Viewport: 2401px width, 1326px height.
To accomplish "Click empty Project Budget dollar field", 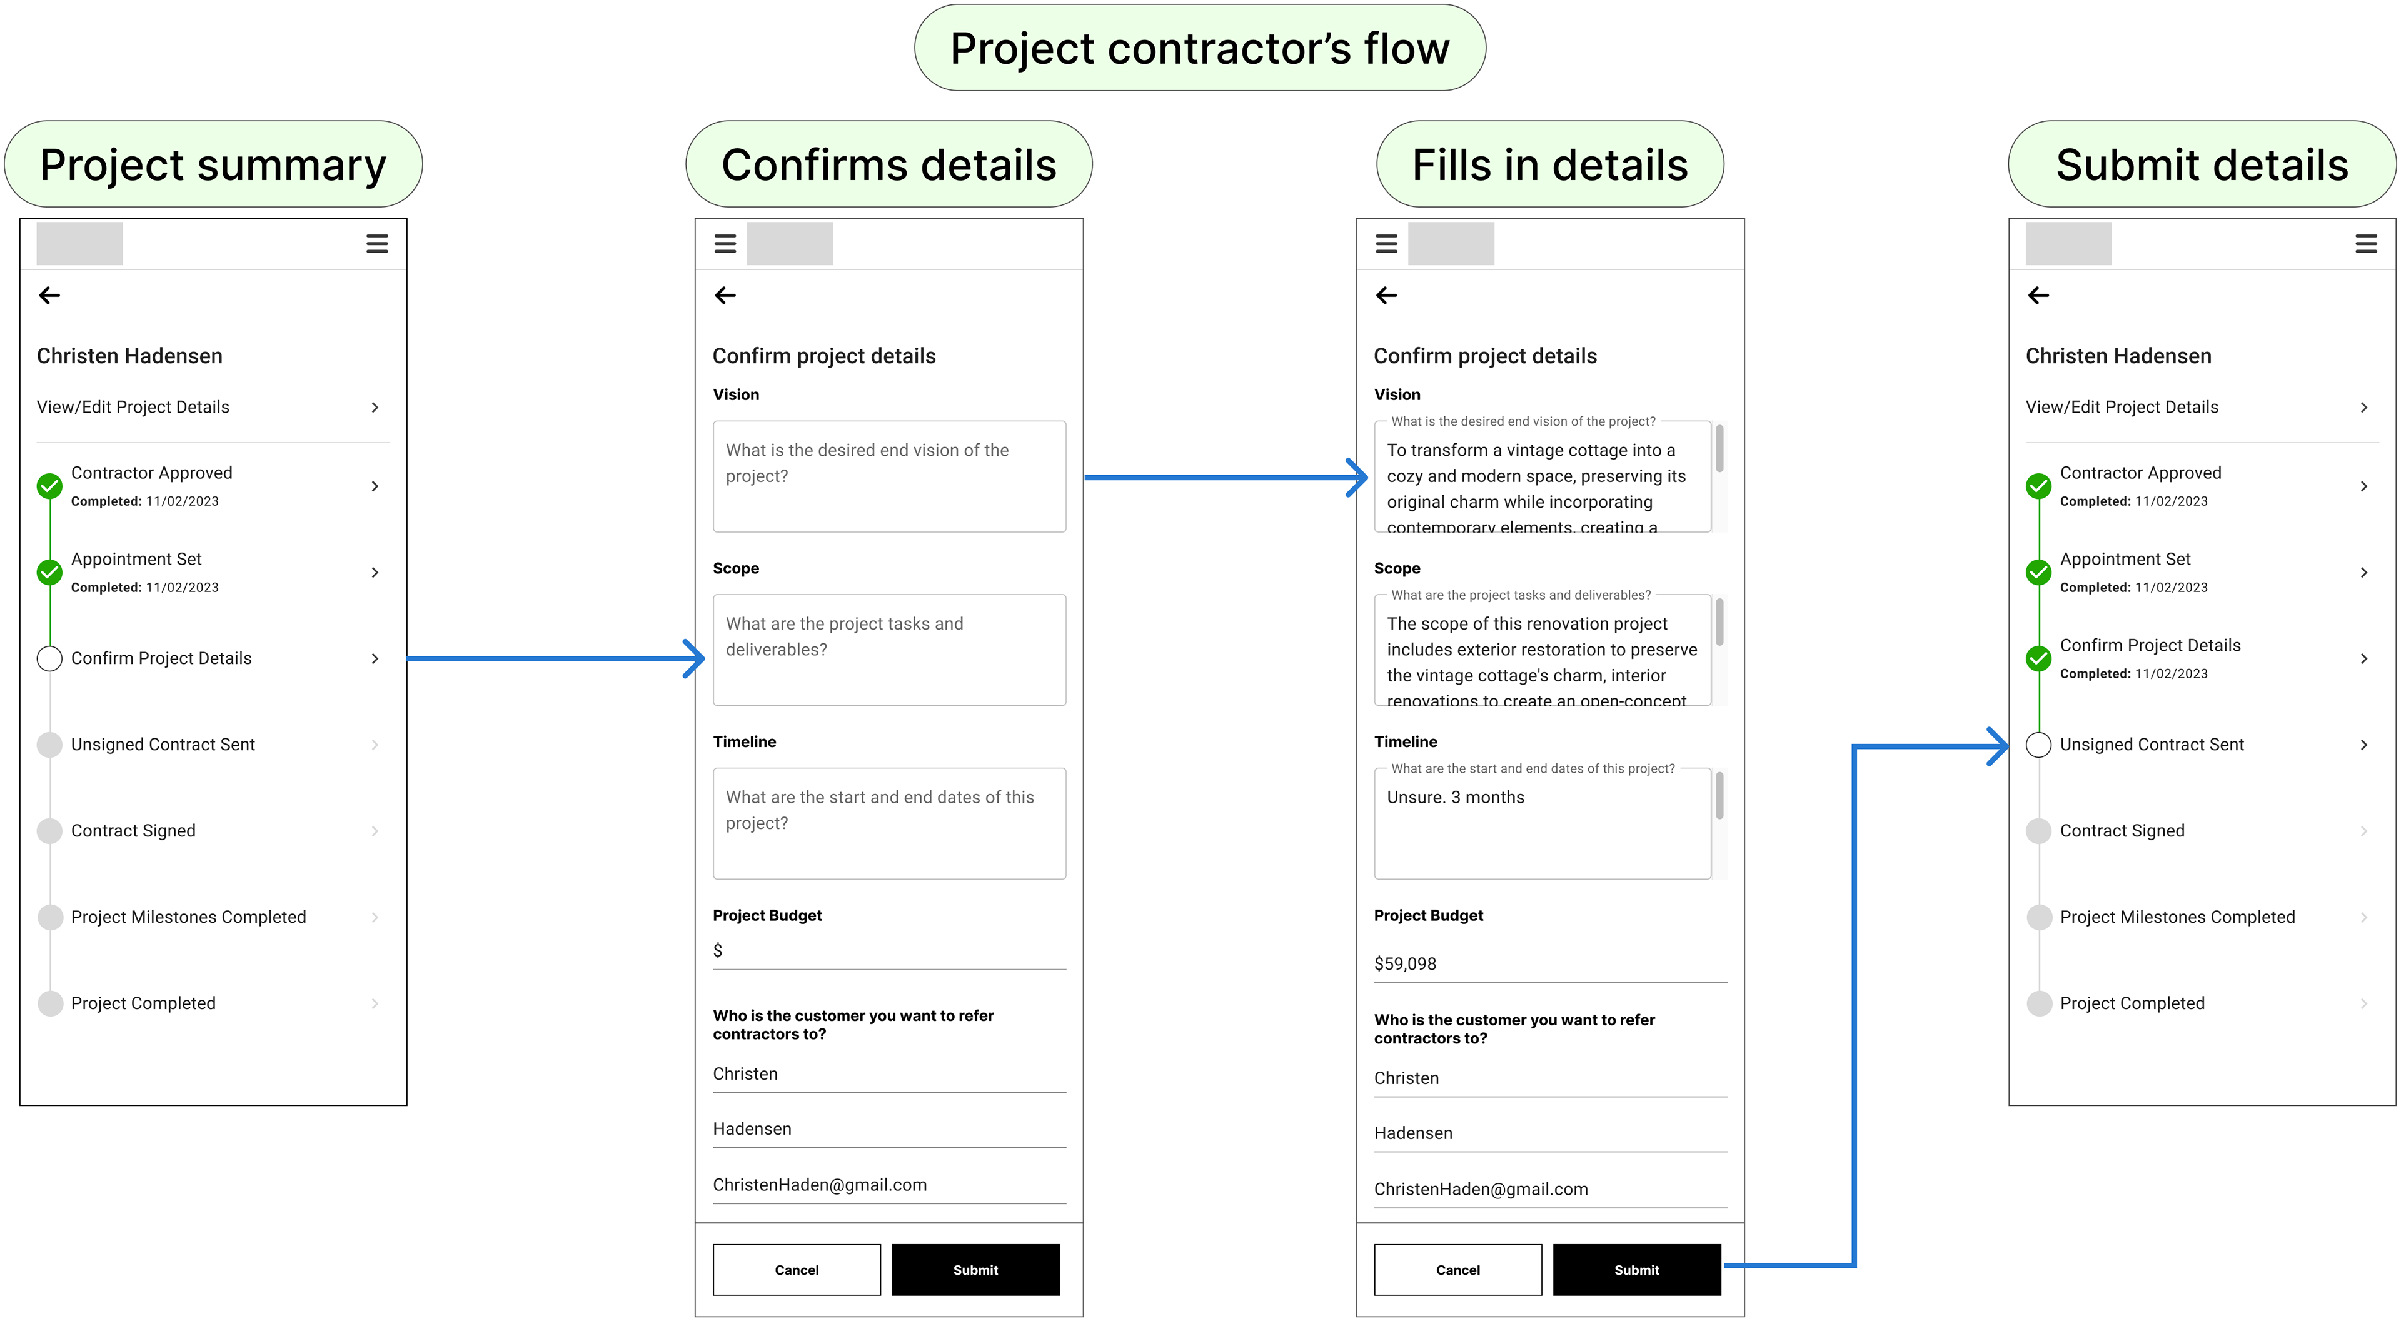I will [x=890, y=950].
